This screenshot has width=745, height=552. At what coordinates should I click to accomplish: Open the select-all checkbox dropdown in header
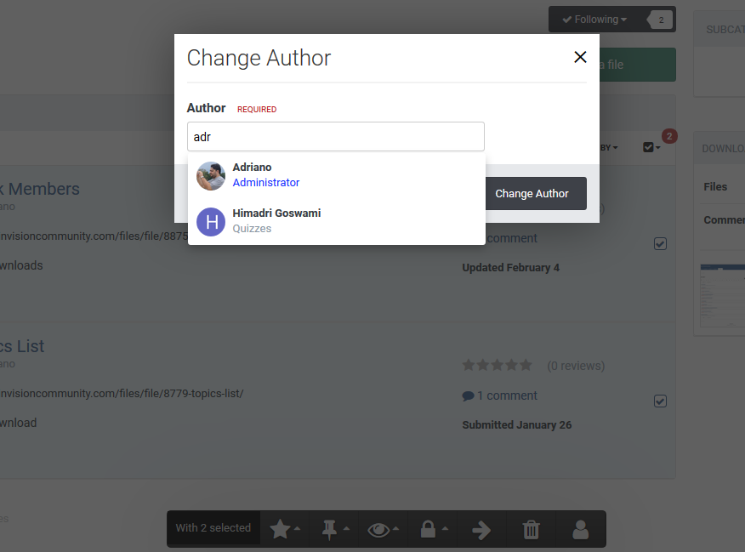click(651, 147)
